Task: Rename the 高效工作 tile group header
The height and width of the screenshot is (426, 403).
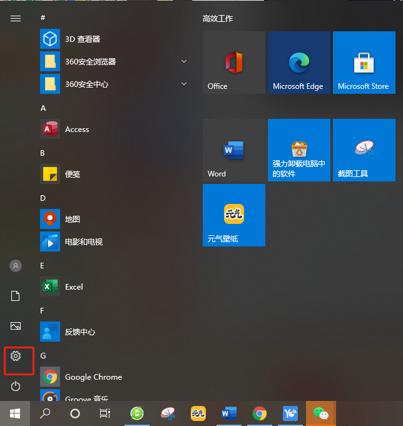Action: [x=218, y=19]
